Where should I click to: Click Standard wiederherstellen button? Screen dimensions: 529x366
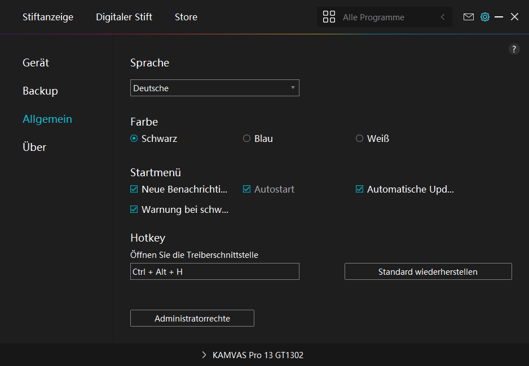tap(428, 271)
